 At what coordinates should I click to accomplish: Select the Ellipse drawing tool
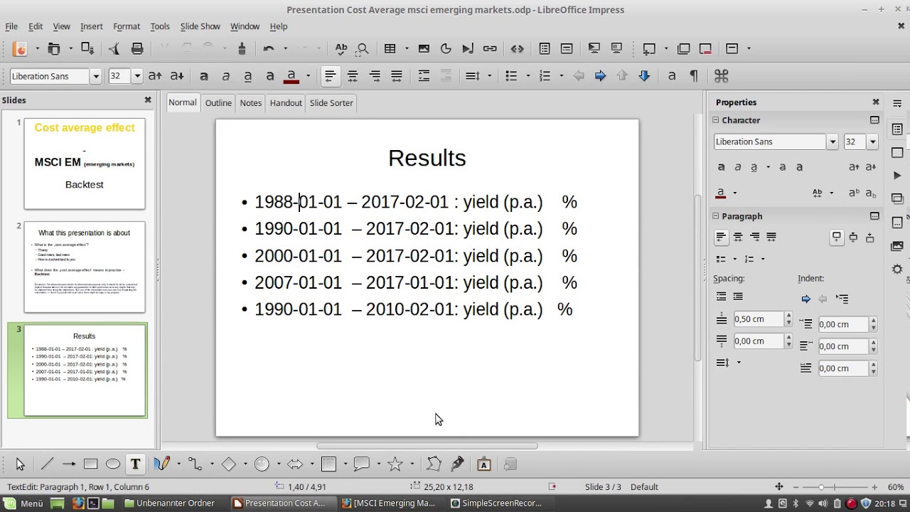click(112, 464)
